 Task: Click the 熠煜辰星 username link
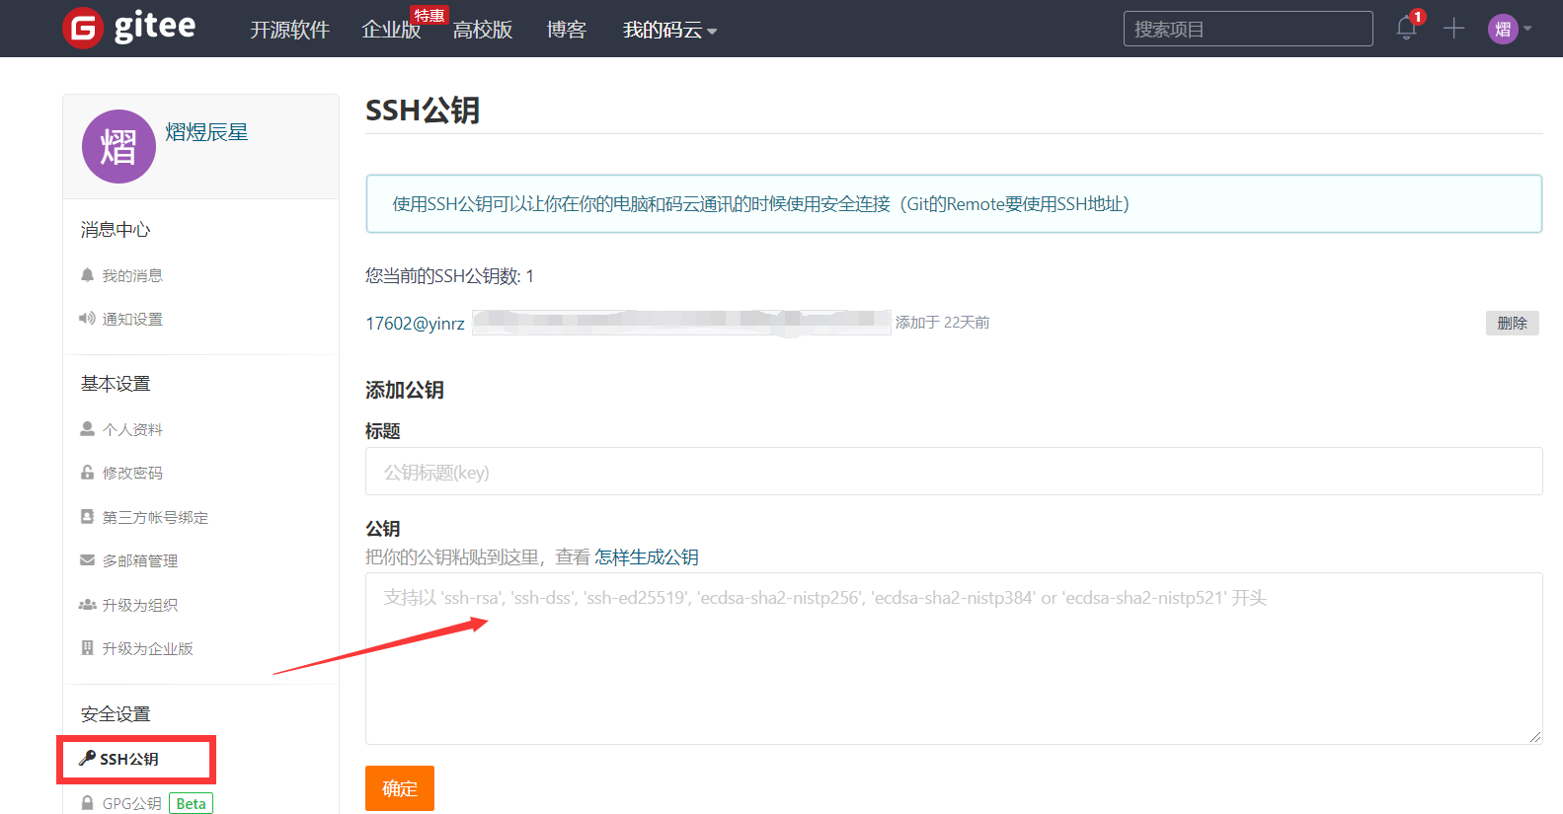[x=206, y=132]
